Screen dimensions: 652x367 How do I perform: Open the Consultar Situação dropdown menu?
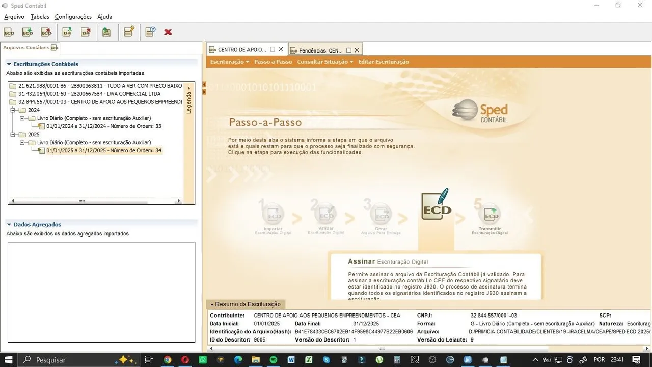325,62
